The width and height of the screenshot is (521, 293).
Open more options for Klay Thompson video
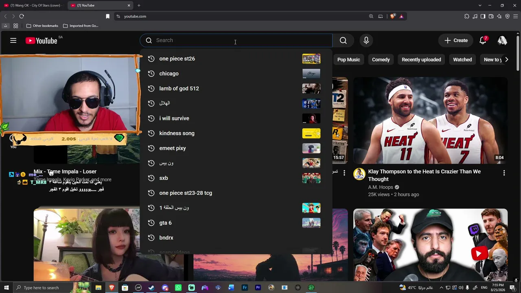[504, 173]
